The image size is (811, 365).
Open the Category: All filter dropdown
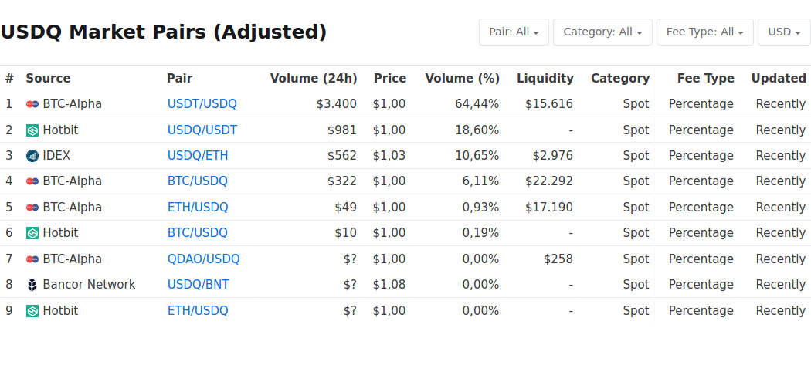click(602, 32)
